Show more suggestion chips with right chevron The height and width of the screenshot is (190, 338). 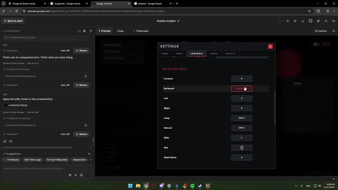[91, 160]
